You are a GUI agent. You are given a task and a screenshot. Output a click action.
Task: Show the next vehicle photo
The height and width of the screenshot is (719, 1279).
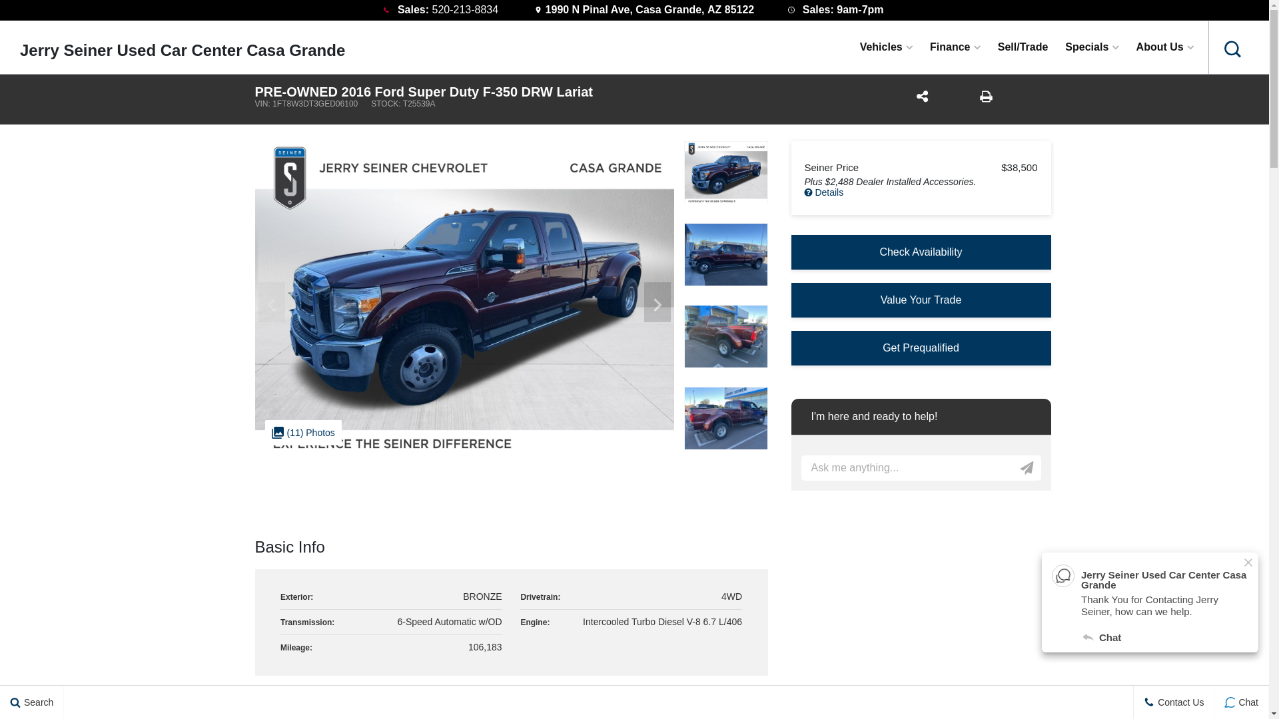click(657, 302)
